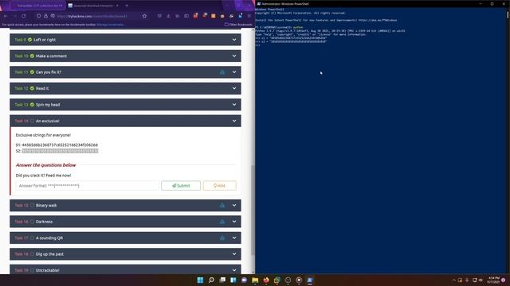The height and width of the screenshot is (286, 510).
Task: Open the Manage bookmarks link
Action: point(111,25)
